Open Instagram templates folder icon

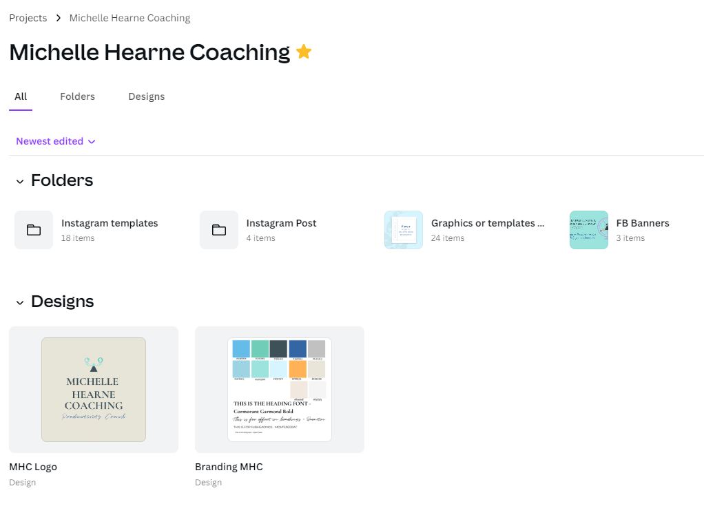point(34,230)
